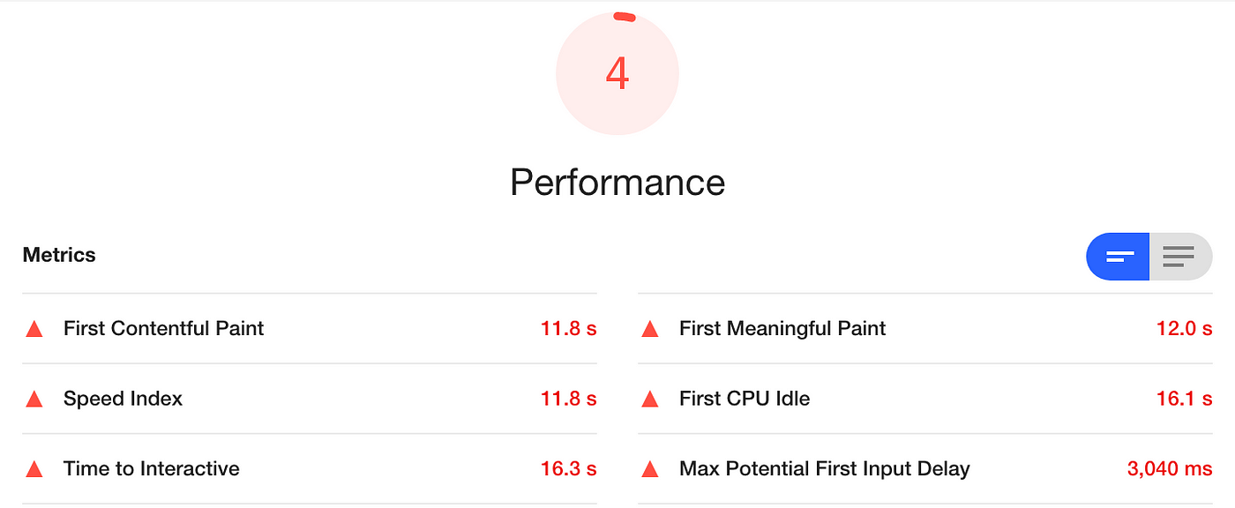Click the Speed Index red triangle icon
The image size is (1235, 508).
coord(34,400)
